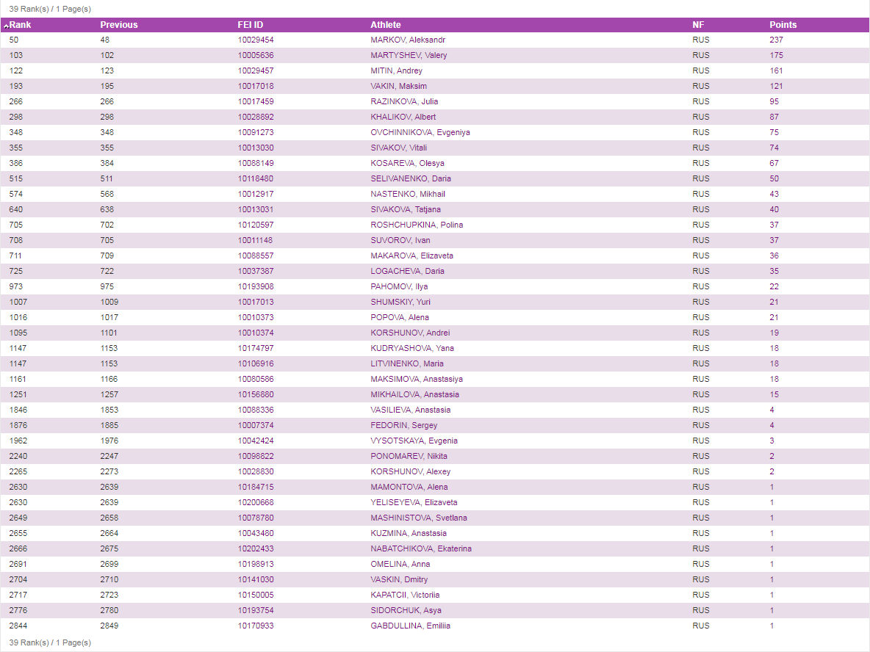
Task: Open athlete SELIVANENKO, Daria
Action: 411,178
